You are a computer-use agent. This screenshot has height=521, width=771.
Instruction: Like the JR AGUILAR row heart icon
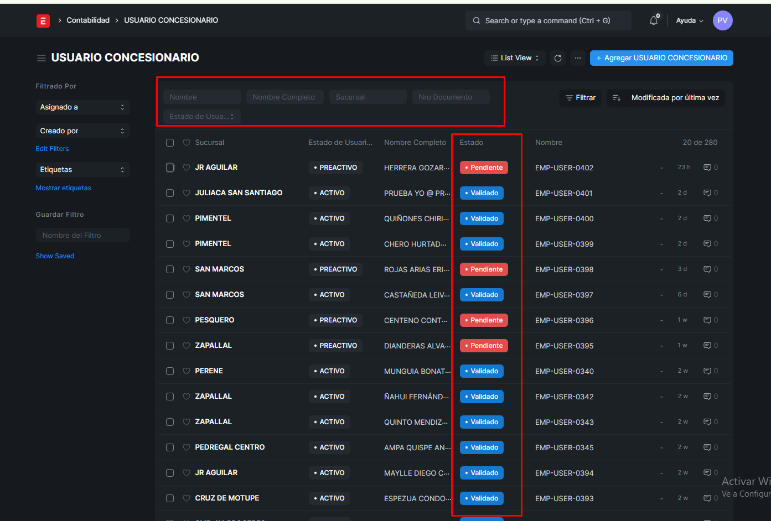point(187,168)
